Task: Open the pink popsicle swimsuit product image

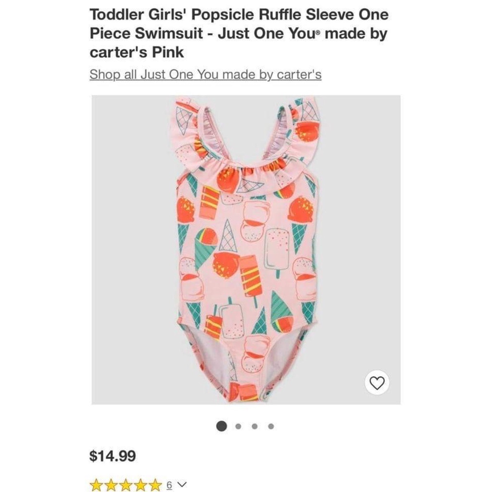Action: click(246, 250)
